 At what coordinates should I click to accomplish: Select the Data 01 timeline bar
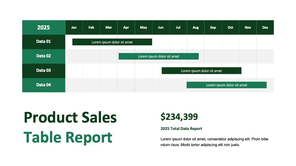[x=112, y=42]
